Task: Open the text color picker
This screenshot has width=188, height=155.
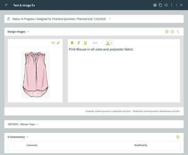Action: click(109, 43)
